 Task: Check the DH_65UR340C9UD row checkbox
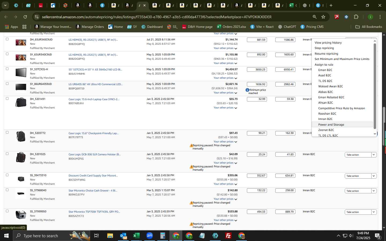tap(7, 39)
